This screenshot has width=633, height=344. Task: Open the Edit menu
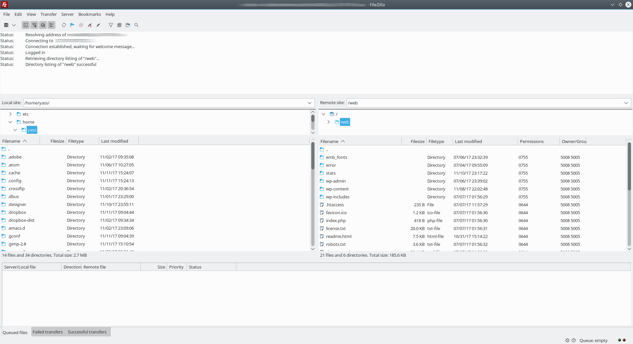coord(18,14)
